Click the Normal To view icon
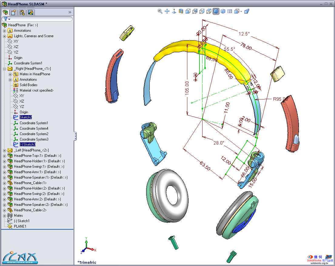Image resolution: width=335 pixels, height=266 pixels. tap(174, 11)
